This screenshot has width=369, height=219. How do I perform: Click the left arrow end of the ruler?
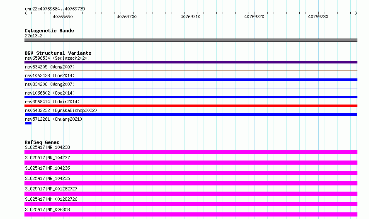pyautogui.click(x=26, y=13)
